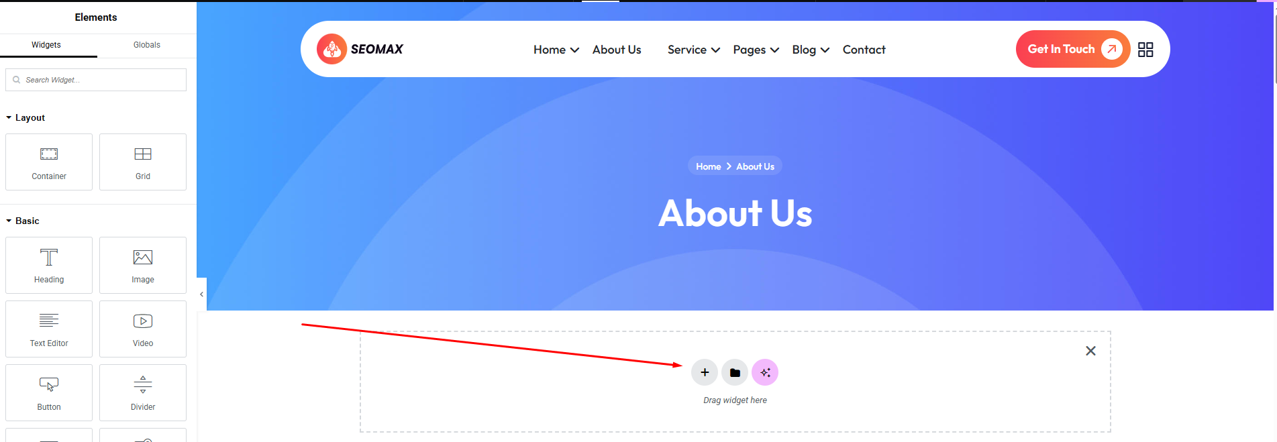
Task: Click the SEOMAX logo
Action: pos(360,49)
